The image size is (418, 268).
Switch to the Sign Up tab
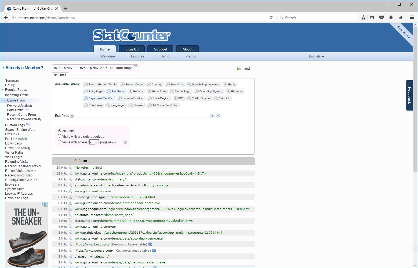(132, 49)
